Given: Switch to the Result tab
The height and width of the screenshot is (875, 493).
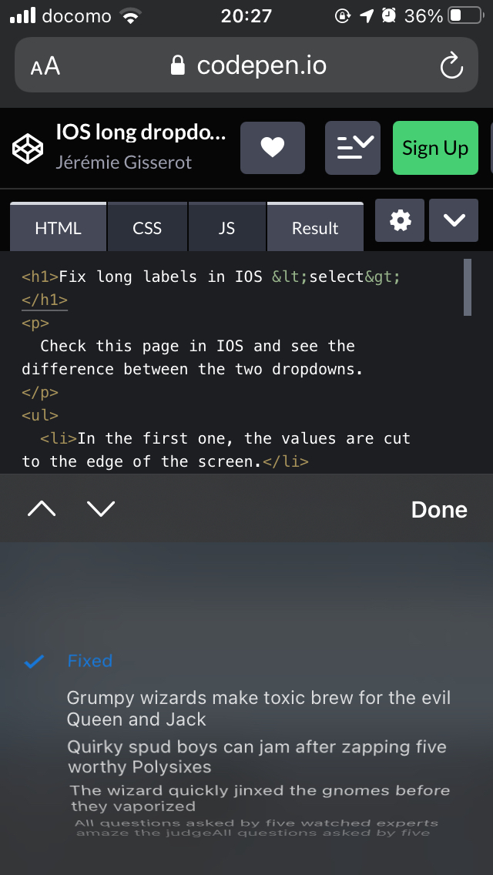Looking at the screenshot, I should click(x=315, y=227).
